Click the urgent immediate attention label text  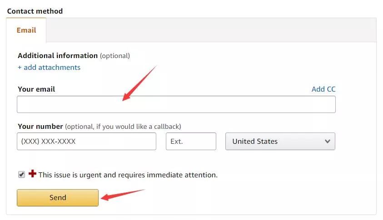(128, 175)
